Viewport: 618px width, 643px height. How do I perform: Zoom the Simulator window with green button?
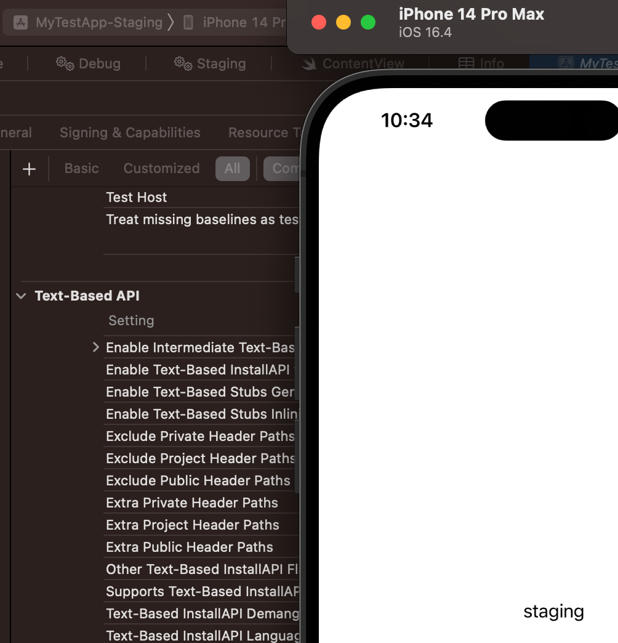point(368,22)
